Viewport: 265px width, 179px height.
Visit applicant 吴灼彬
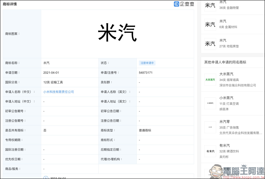(224, 157)
